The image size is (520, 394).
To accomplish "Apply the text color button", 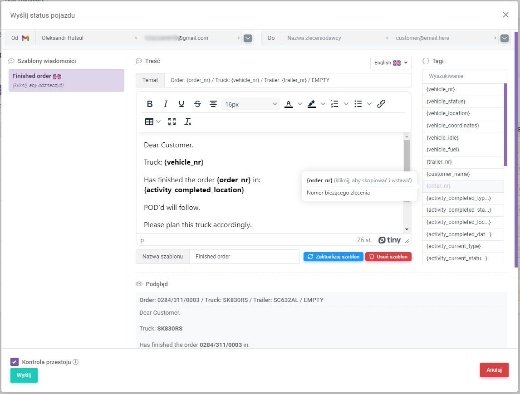I will click(x=289, y=104).
